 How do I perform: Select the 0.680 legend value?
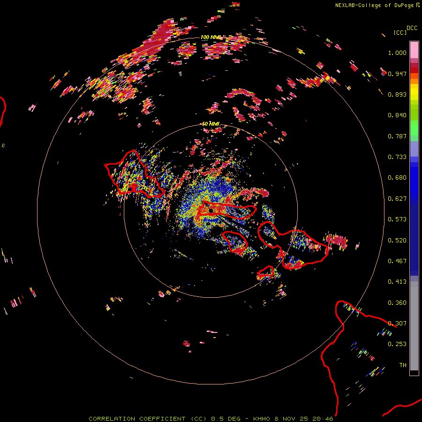[397, 178]
